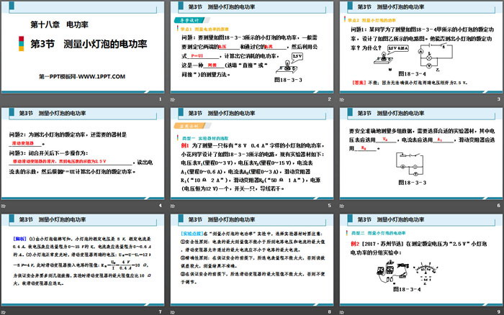504x315 pixels.
Task: Select slide 2 with figure 18-3-3 bulb
Action: click(252, 47)
